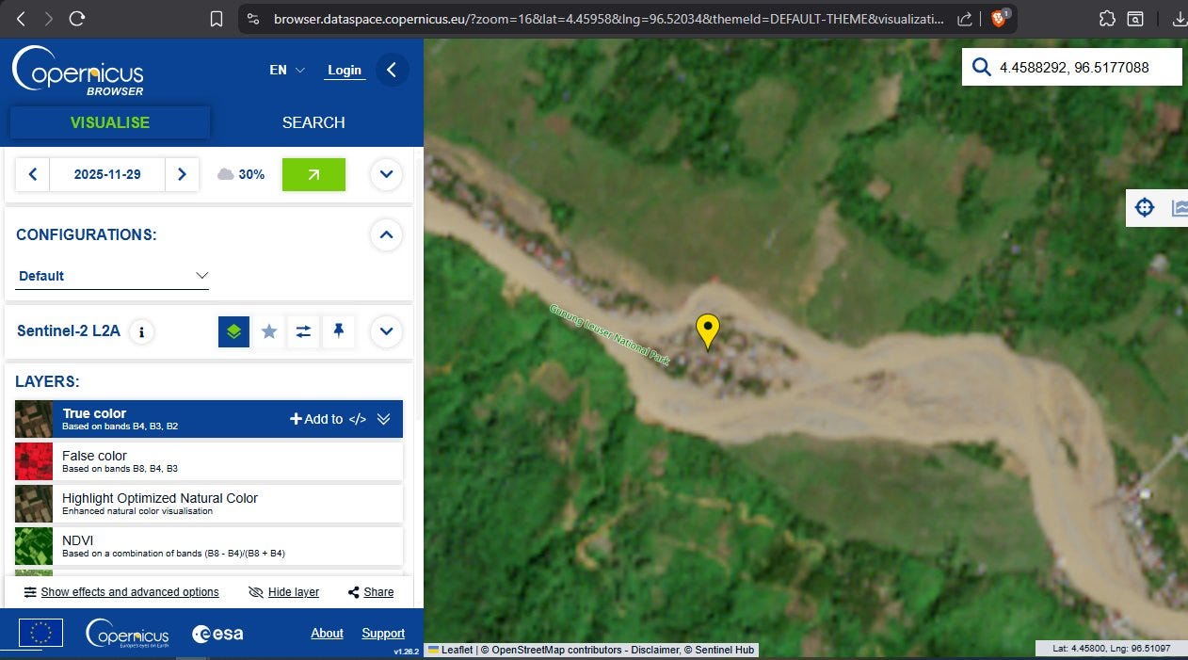Open the browser extensions puzzle icon
This screenshot has height=660, width=1188.
pyautogui.click(x=1107, y=19)
